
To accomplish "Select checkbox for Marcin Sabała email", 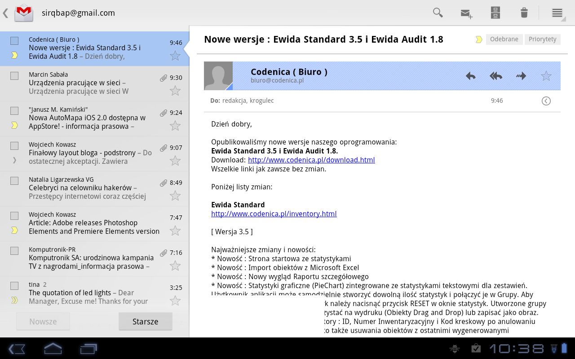I will [14, 76].
